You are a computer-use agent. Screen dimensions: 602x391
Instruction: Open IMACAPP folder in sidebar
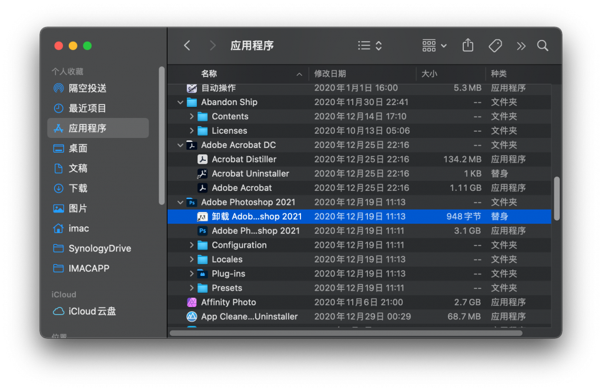point(98,268)
